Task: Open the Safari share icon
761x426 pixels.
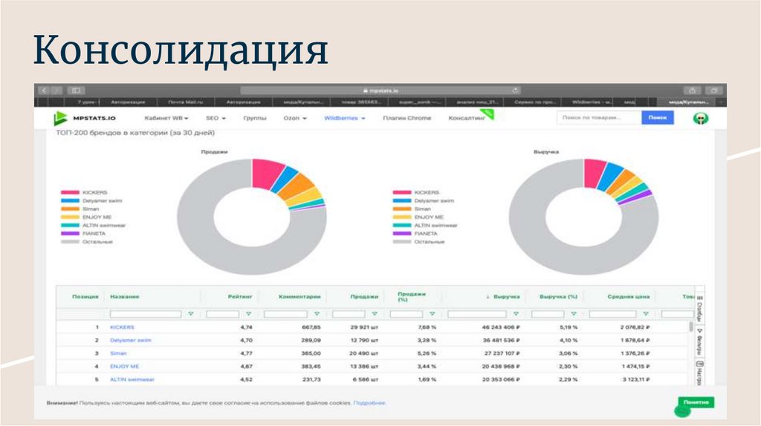Action: (692, 90)
